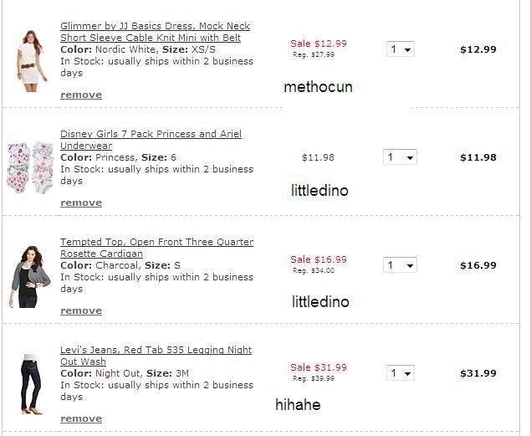Expand quantity dropdown for Tempted cardigan
The image size is (531, 436).
pyautogui.click(x=401, y=265)
